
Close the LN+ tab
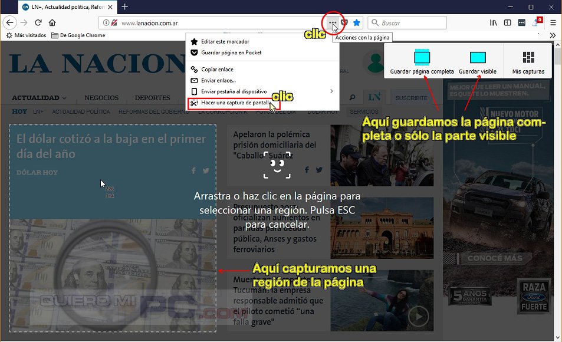point(110,7)
